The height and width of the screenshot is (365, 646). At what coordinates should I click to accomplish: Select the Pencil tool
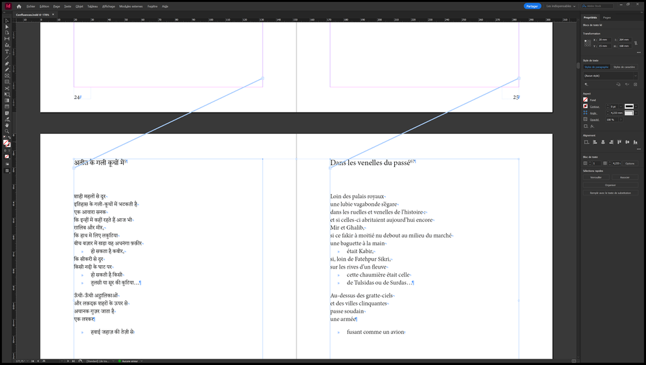click(7, 70)
